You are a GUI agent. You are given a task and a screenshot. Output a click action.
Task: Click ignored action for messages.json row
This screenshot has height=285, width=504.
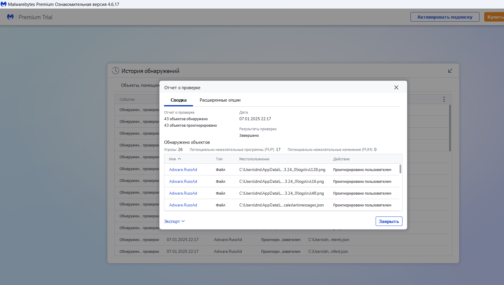pos(362,205)
